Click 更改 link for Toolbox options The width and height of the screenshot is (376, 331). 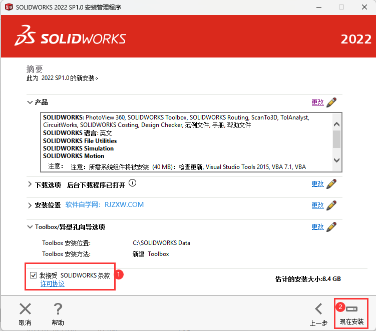click(317, 226)
